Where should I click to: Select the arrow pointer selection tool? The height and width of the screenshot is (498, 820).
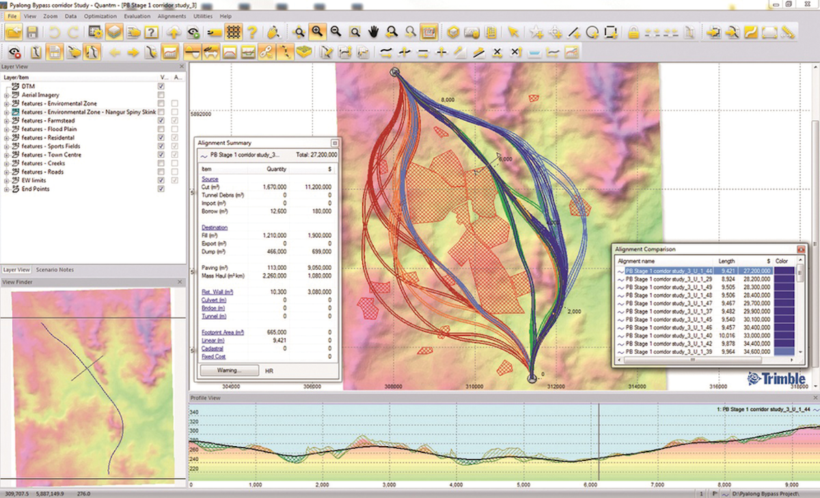tap(513, 31)
